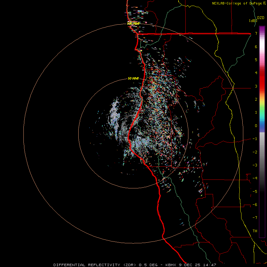Image resolution: width=267 pixels, height=267 pixels.
Task: Click the -3 dB color scale label
Action: [255, 165]
